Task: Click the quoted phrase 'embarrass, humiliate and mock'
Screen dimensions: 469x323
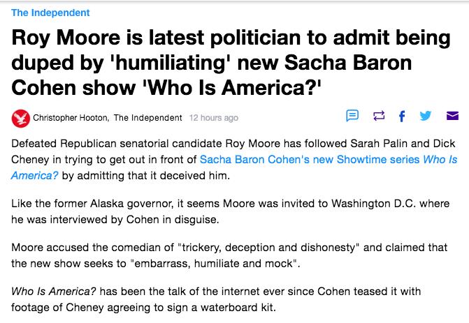Action: pyautogui.click(x=214, y=264)
